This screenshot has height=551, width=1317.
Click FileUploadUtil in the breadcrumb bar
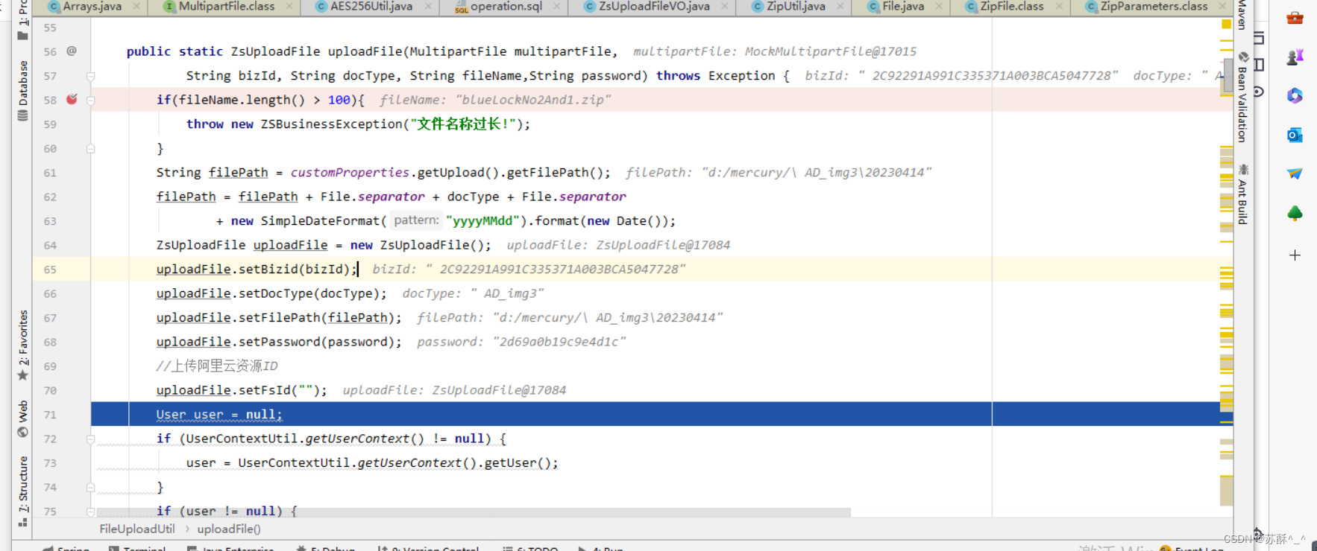coord(137,529)
